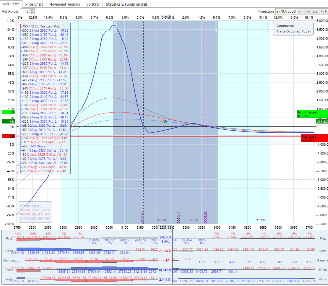The height and width of the screenshot is (286, 328).
Task: Decrease Vol Adjust with the down arrow
Action: click(x=32, y=13)
